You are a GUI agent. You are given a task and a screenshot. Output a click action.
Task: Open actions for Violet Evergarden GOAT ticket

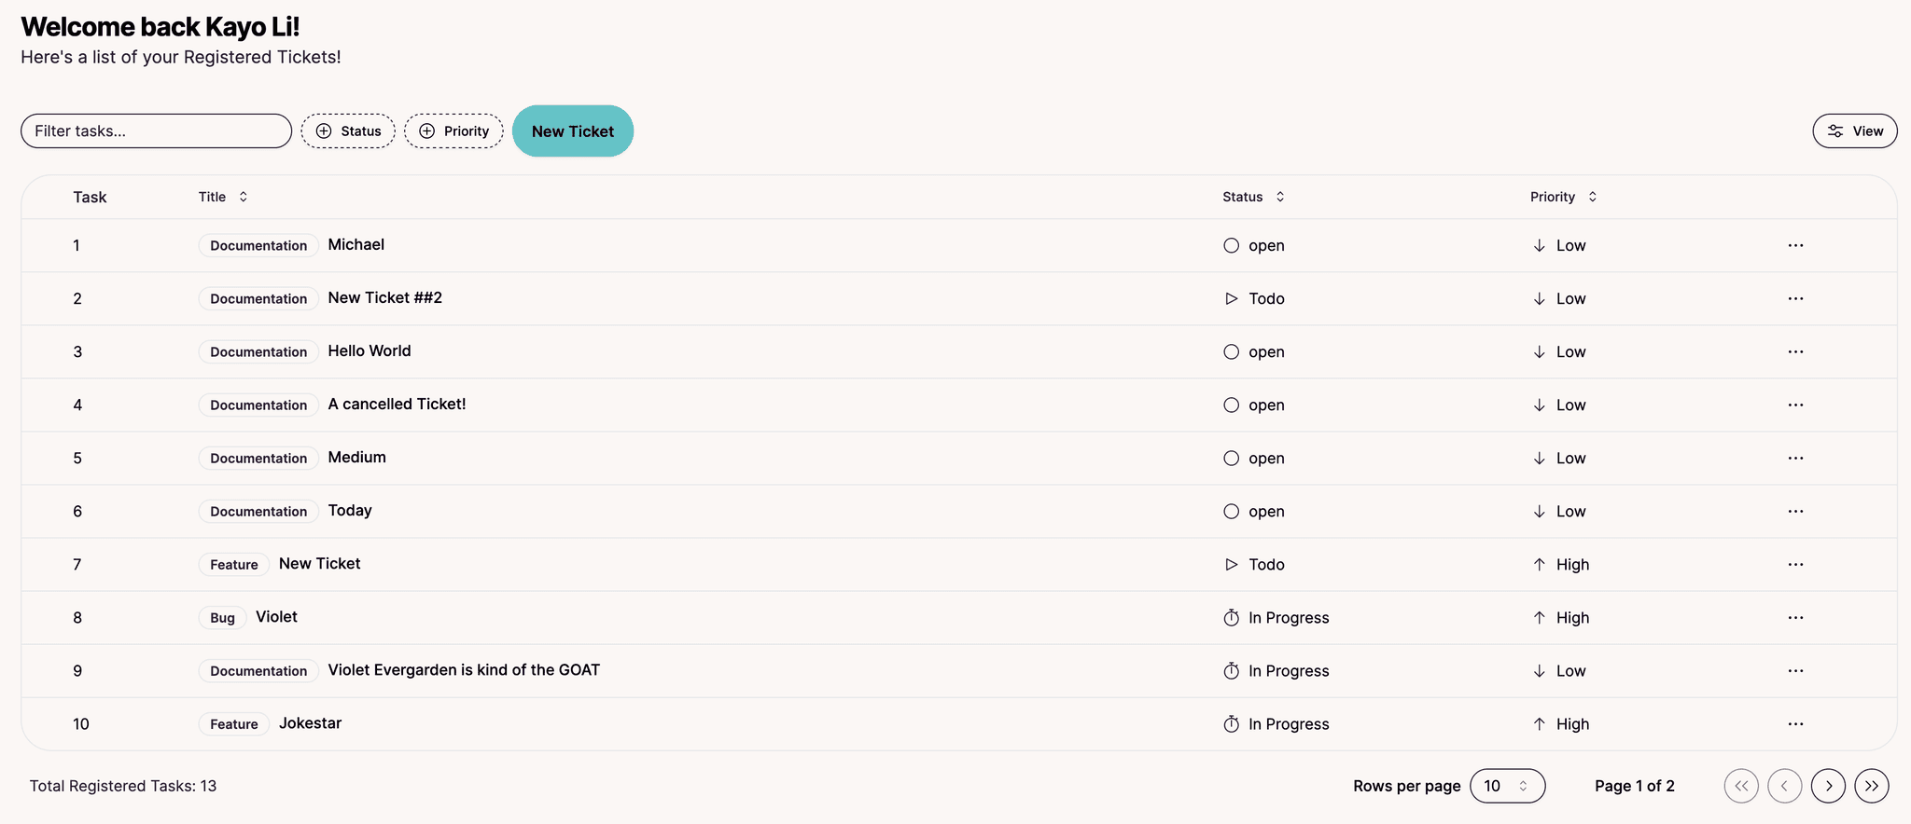pos(1795,670)
